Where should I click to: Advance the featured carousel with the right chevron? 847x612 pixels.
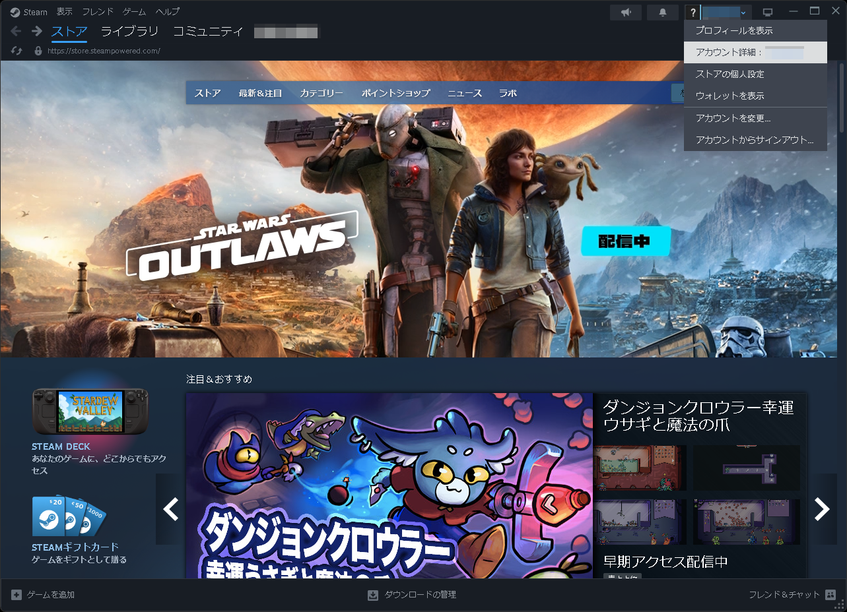click(822, 509)
